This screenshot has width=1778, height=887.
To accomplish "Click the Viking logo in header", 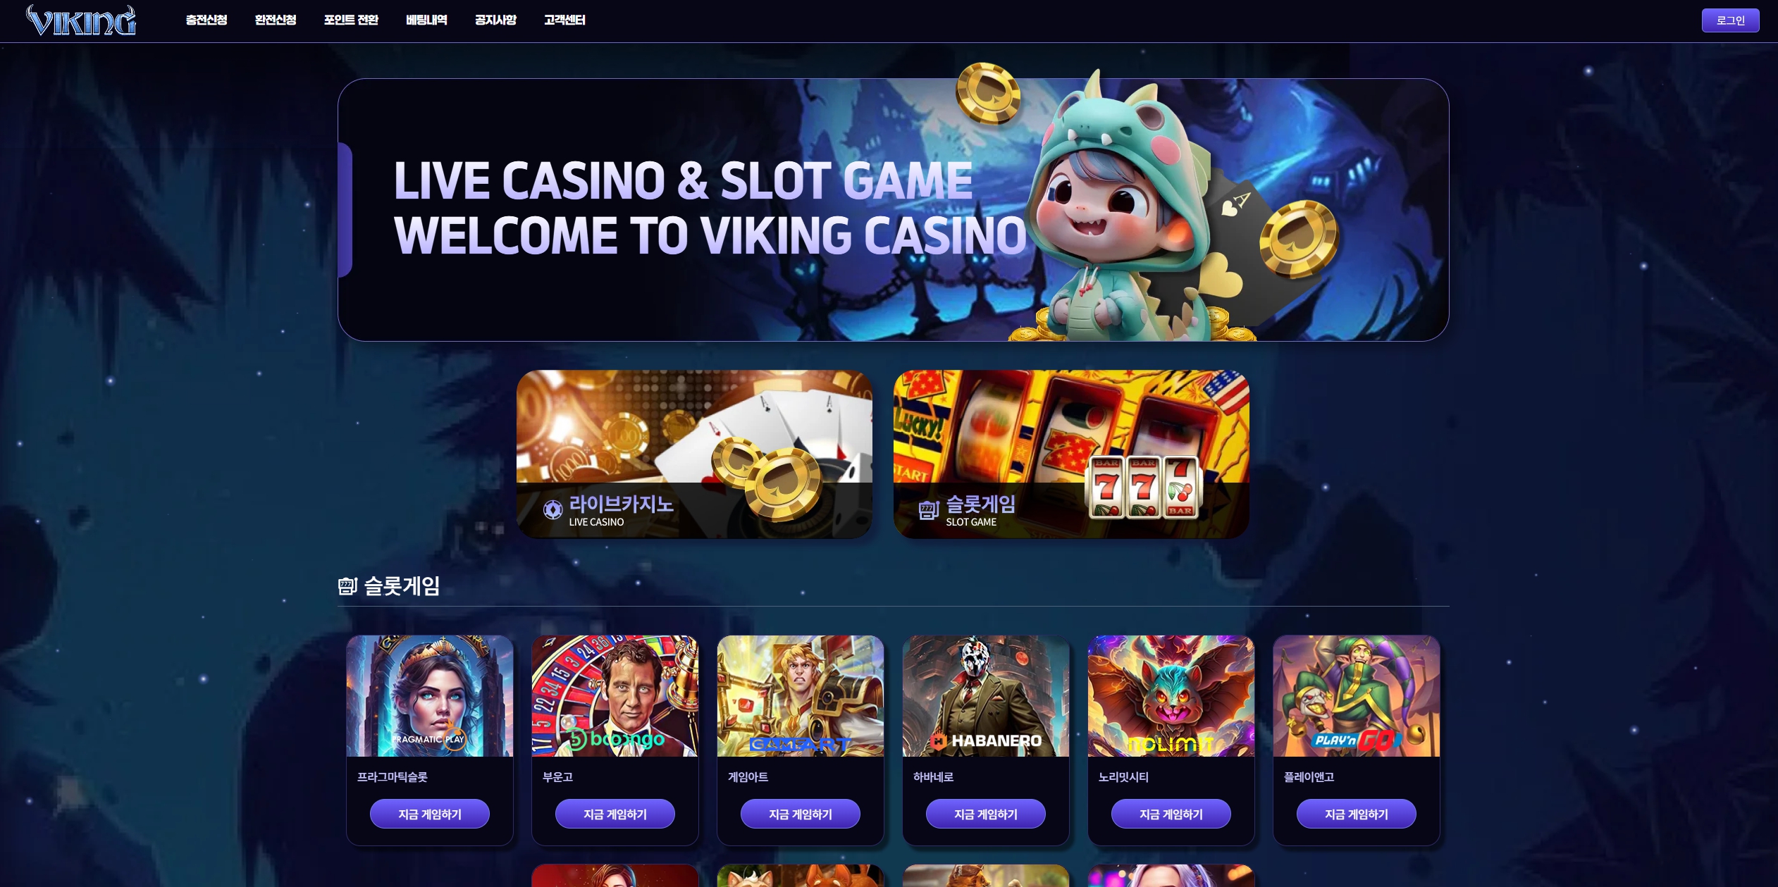I will coord(81,20).
